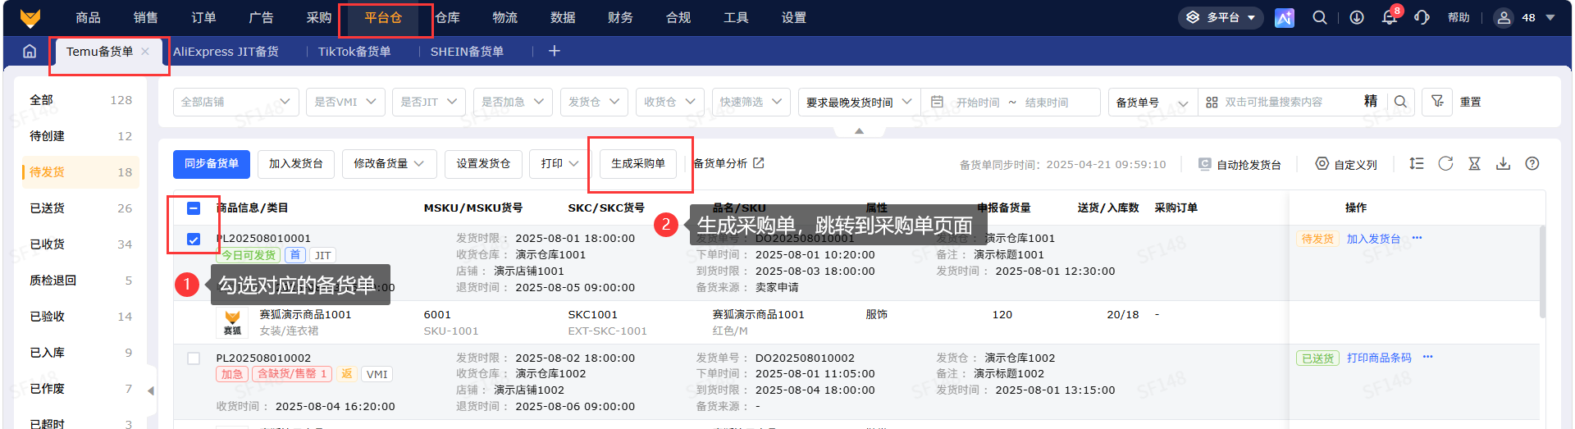
Task: Switch to AliExpress JIT备货 tab
Action: 226,51
